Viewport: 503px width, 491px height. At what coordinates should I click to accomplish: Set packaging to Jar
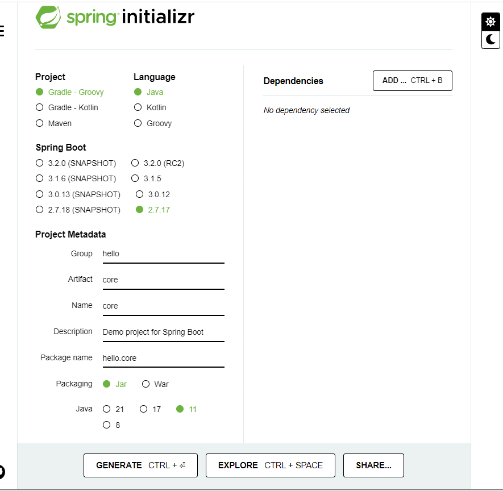tap(114, 384)
